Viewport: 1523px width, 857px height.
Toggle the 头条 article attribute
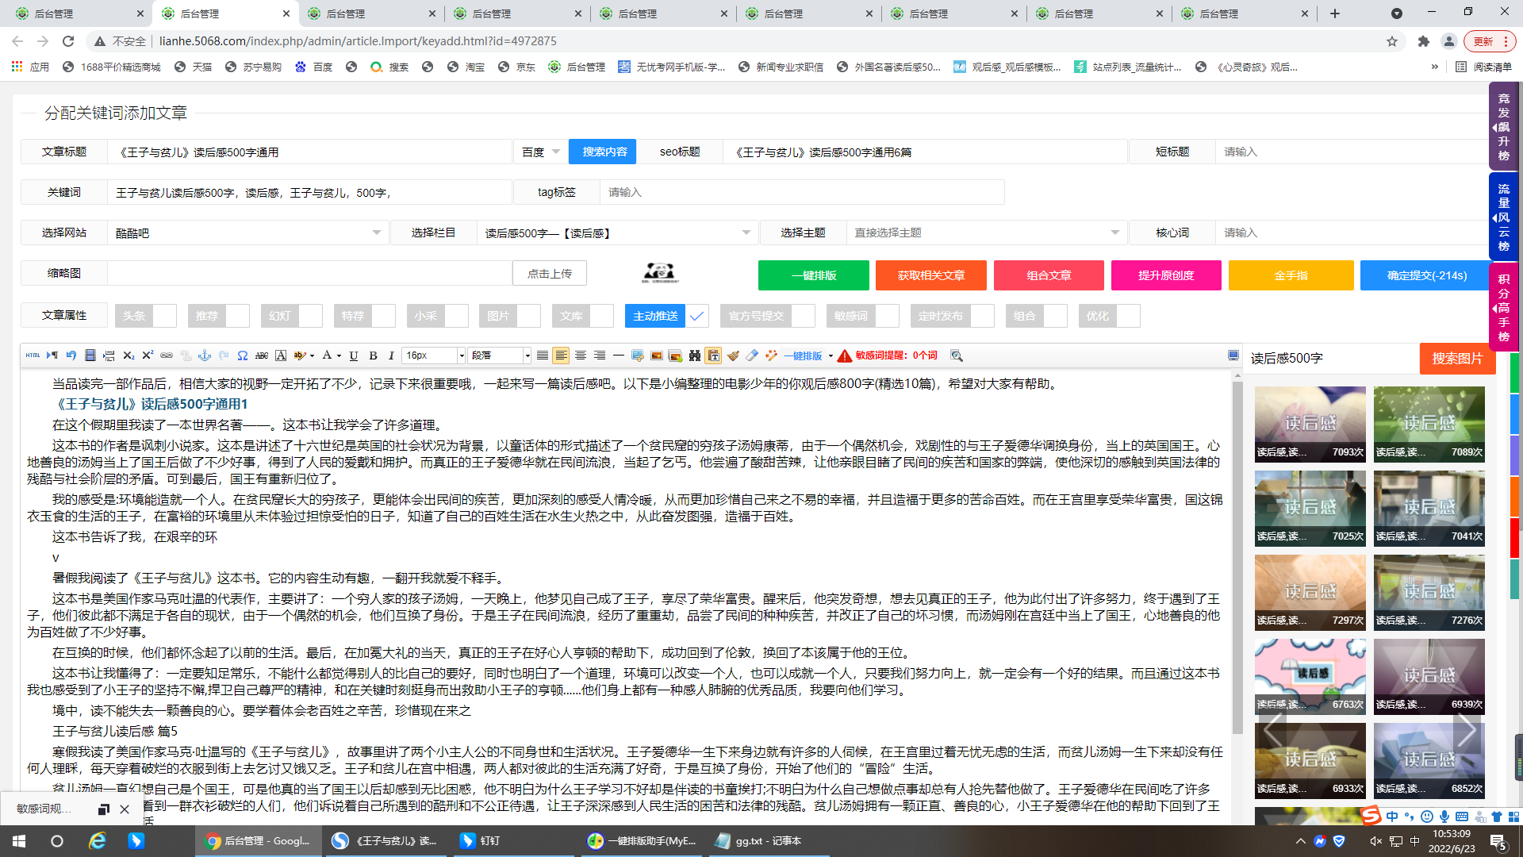[145, 316]
